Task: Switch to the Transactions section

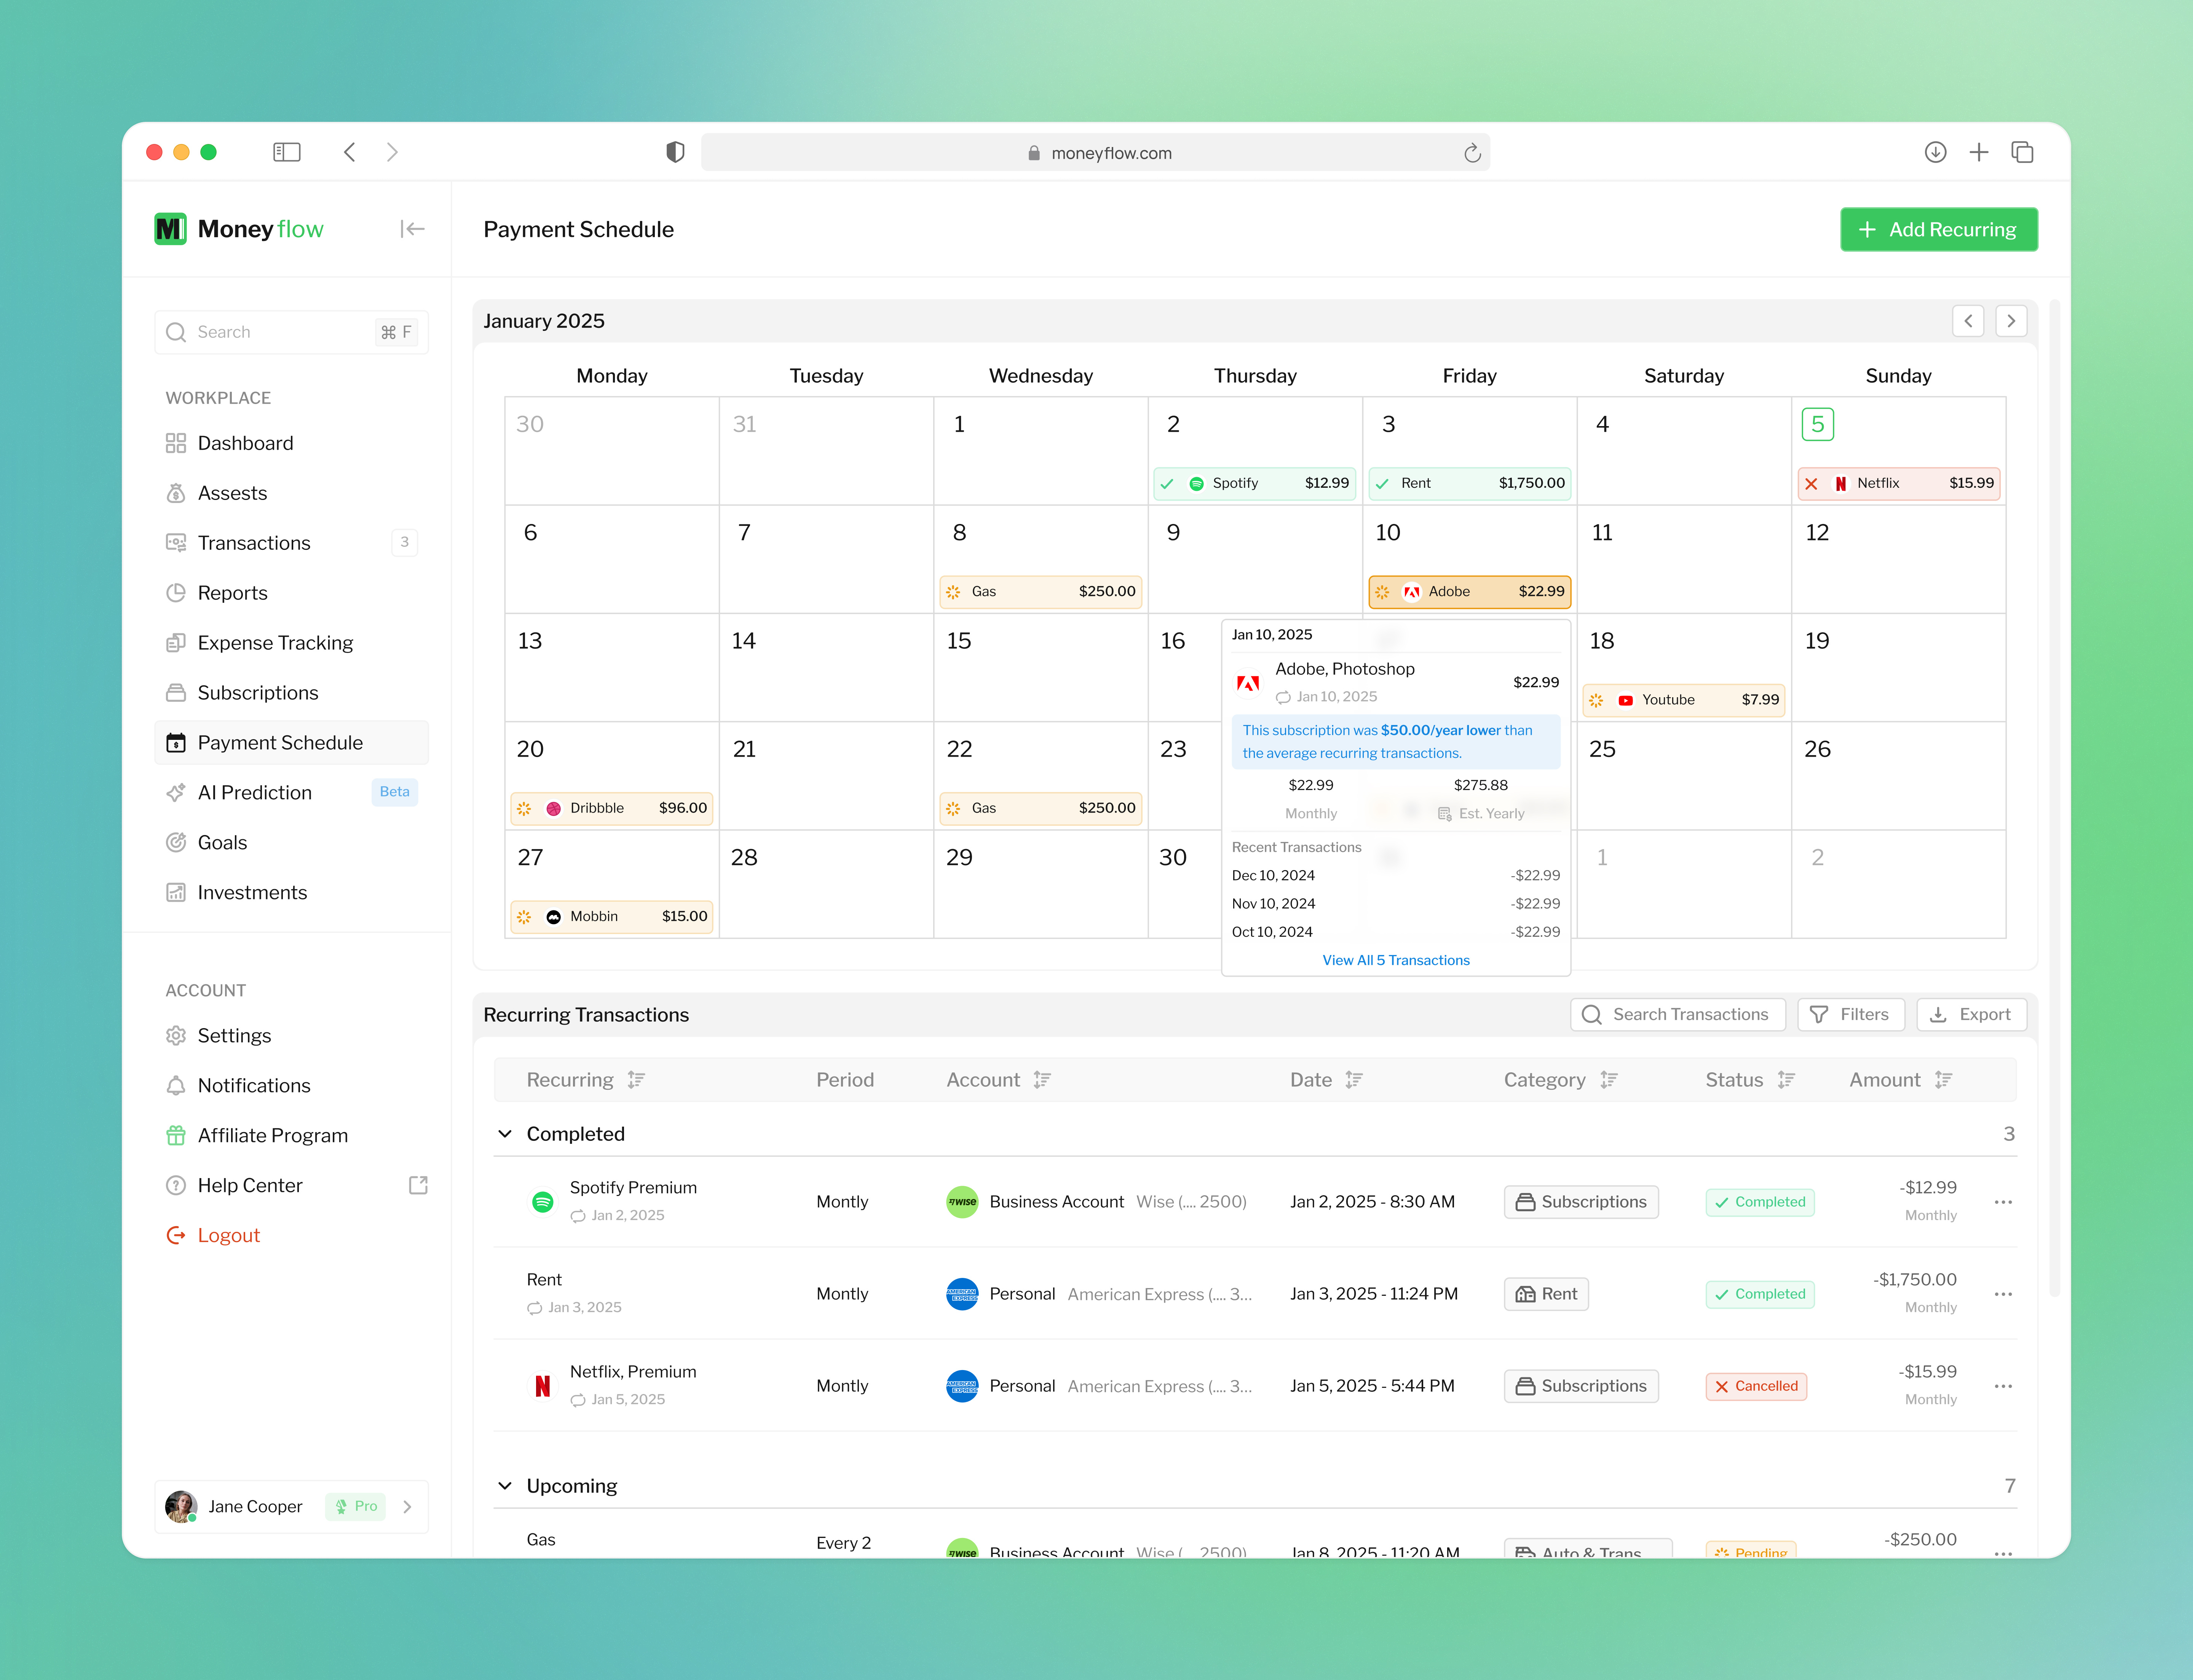Action: tap(253, 542)
